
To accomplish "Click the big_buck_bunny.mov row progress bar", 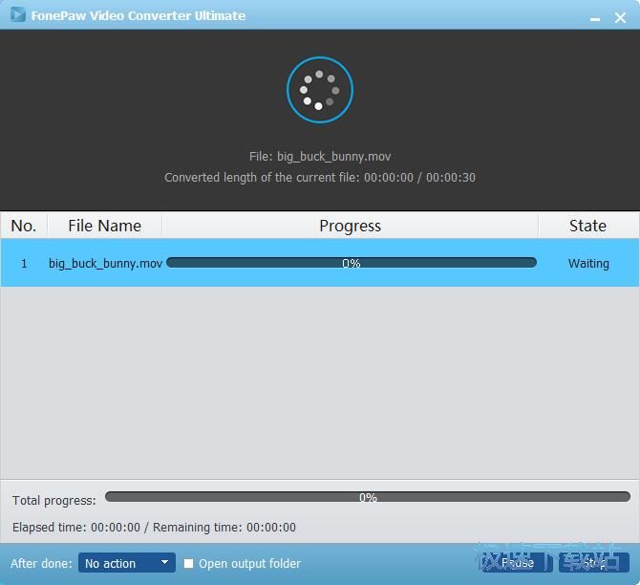I will [x=351, y=263].
